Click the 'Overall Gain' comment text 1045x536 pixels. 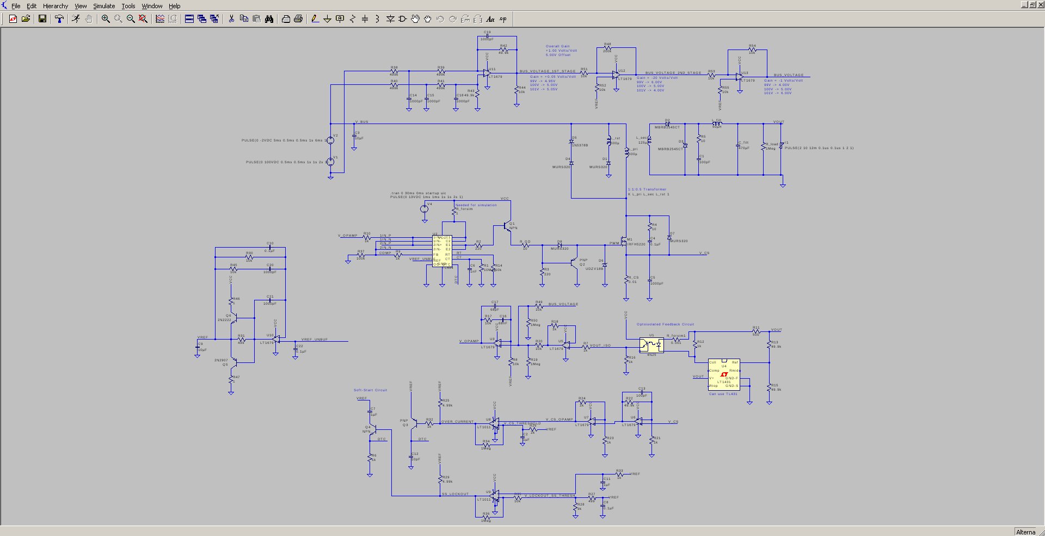pos(558,46)
